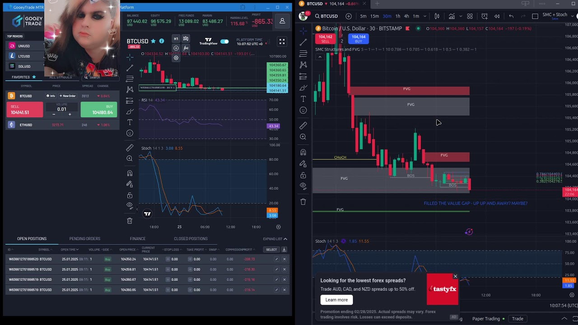Sort positions by Open Time column

click(x=70, y=250)
